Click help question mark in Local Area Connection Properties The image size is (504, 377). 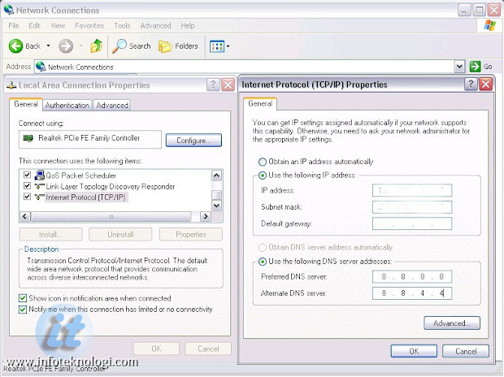[212, 84]
